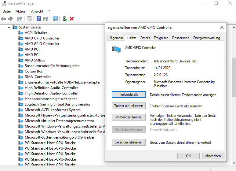Select Enumerator für virtuelle NDIS-Netzwerkadapter
The width and height of the screenshot is (236, 171).
tap(63, 82)
